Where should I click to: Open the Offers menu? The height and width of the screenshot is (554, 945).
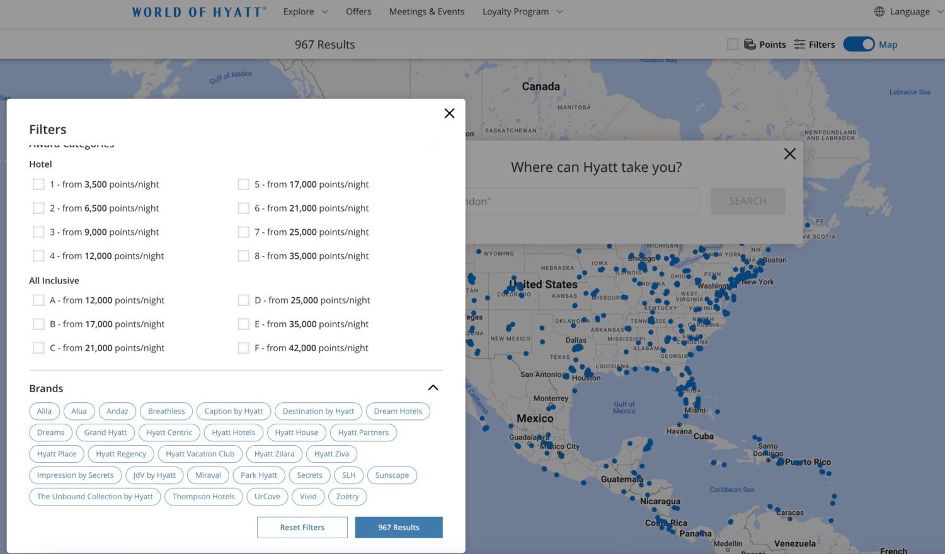point(358,11)
